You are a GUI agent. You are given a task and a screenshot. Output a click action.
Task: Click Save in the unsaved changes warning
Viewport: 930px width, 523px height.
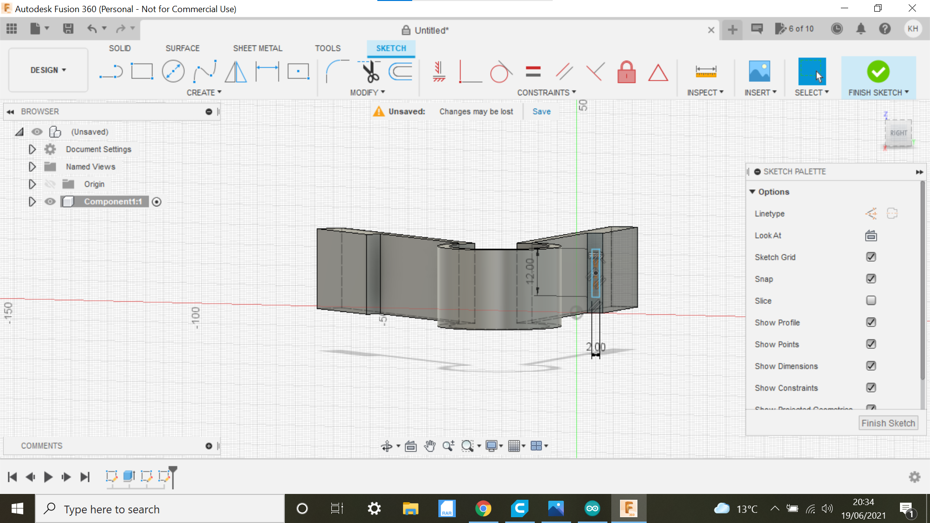(x=541, y=111)
